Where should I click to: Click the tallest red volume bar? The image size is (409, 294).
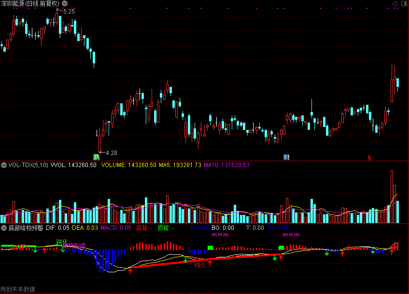pyautogui.click(x=392, y=196)
